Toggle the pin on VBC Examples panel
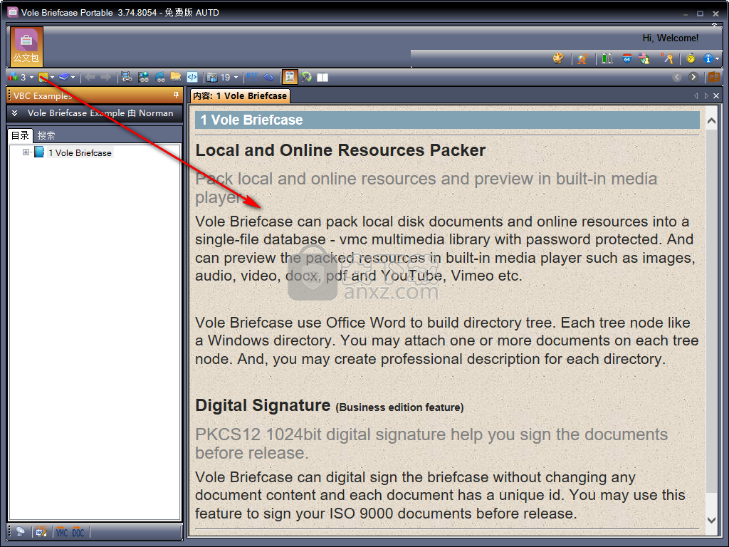729x547 pixels. tap(176, 95)
